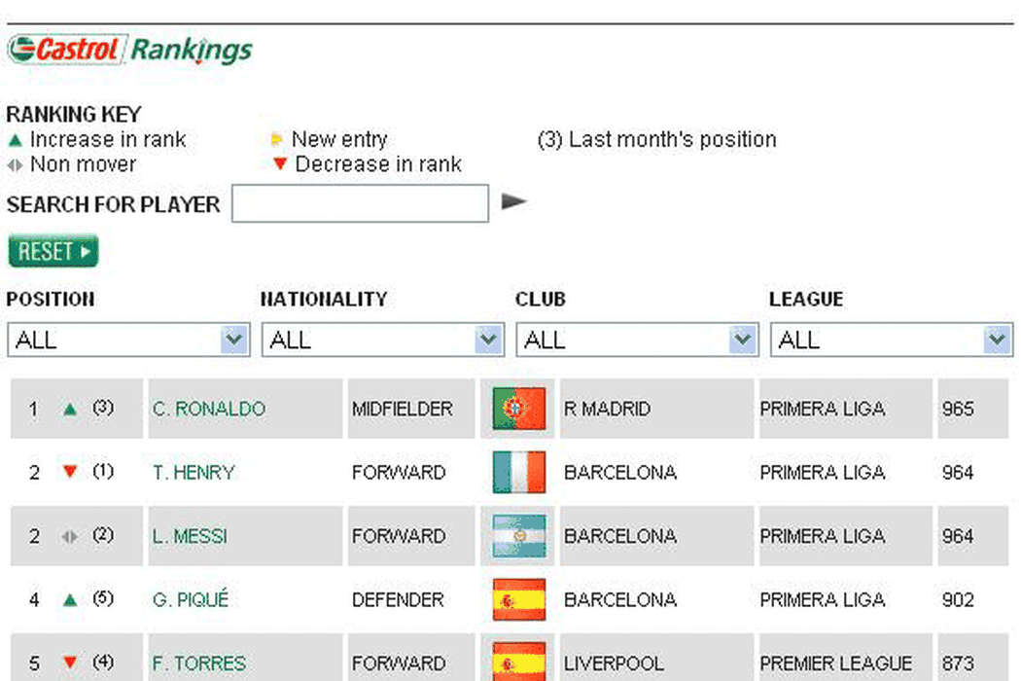The image size is (1021, 681).
Task: Focus the Search for Player text field
Action: point(360,204)
